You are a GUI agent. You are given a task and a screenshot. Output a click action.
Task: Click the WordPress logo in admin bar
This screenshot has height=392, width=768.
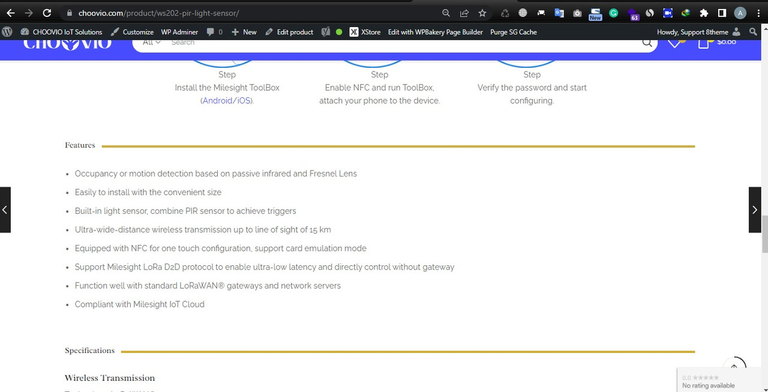click(7, 32)
